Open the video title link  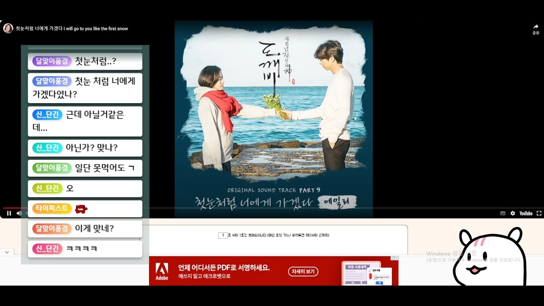[x=72, y=29]
